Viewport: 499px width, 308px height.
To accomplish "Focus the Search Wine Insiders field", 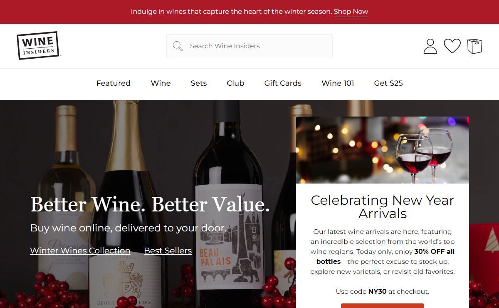I will coord(249,46).
